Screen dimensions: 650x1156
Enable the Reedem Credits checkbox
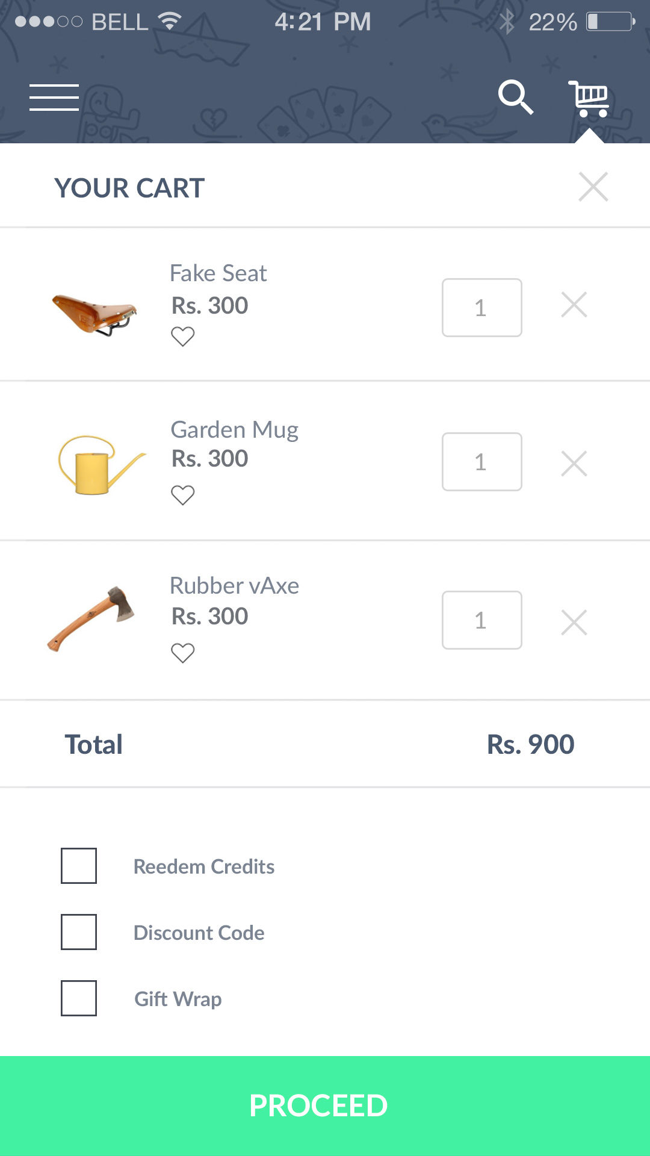pyautogui.click(x=79, y=866)
